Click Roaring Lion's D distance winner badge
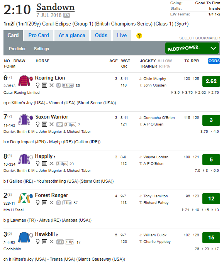The image size is (224, 268). tap(58, 85)
